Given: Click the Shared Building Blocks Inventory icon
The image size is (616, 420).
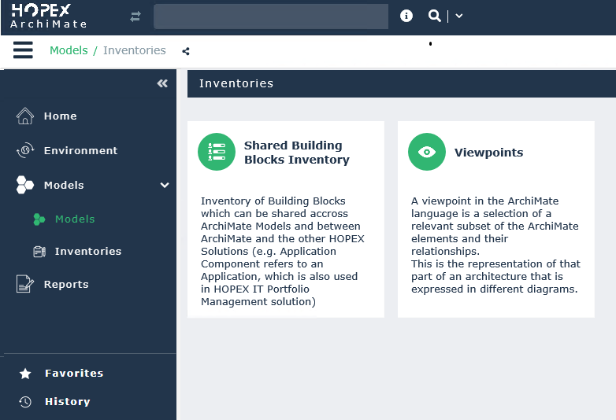Looking at the screenshot, I should tap(217, 152).
